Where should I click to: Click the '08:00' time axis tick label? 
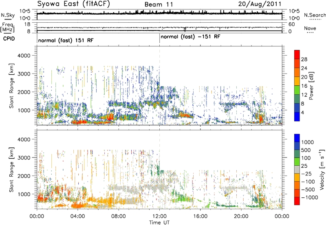pos(119,216)
